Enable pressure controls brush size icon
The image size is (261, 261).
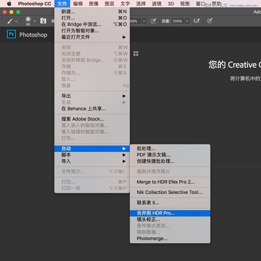[x=210, y=21]
